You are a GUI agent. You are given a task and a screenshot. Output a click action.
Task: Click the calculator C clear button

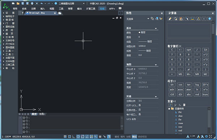[172, 50]
